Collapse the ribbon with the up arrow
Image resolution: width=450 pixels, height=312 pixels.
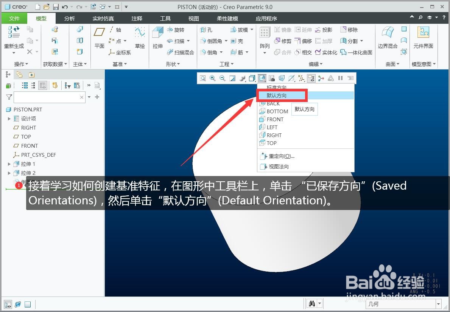[412, 17]
